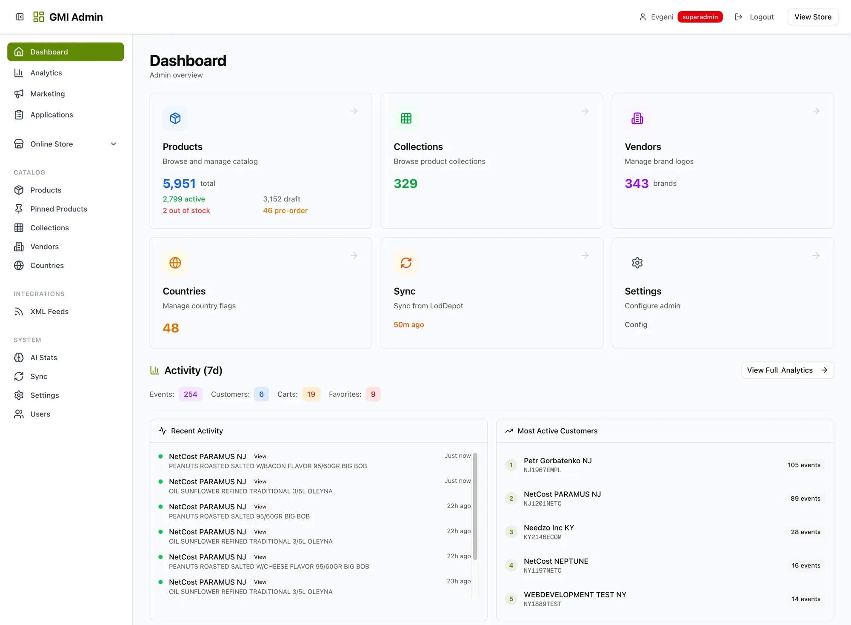This screenshot has width=851, height=625.
Task: Click the Events count badge 254
Action: tap(190, 394)
